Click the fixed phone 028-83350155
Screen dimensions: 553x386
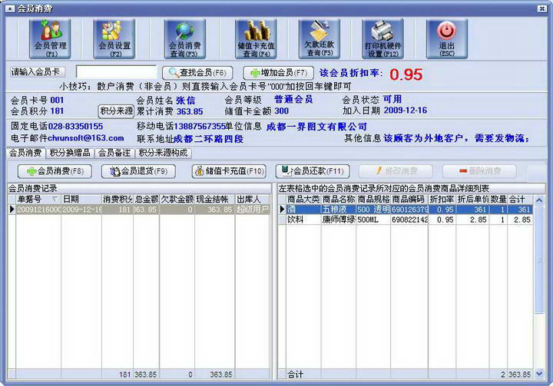pos(75,126)
